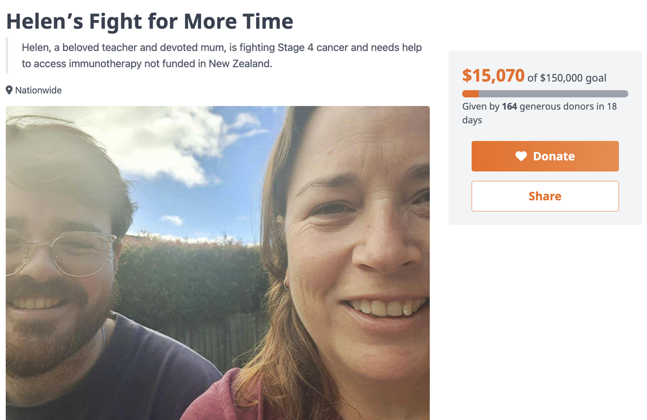Image resolution: width=647 pixels, height=420 pixels.
Task: Click the location pin icon beside Nationwide
Action: (9, 90)
